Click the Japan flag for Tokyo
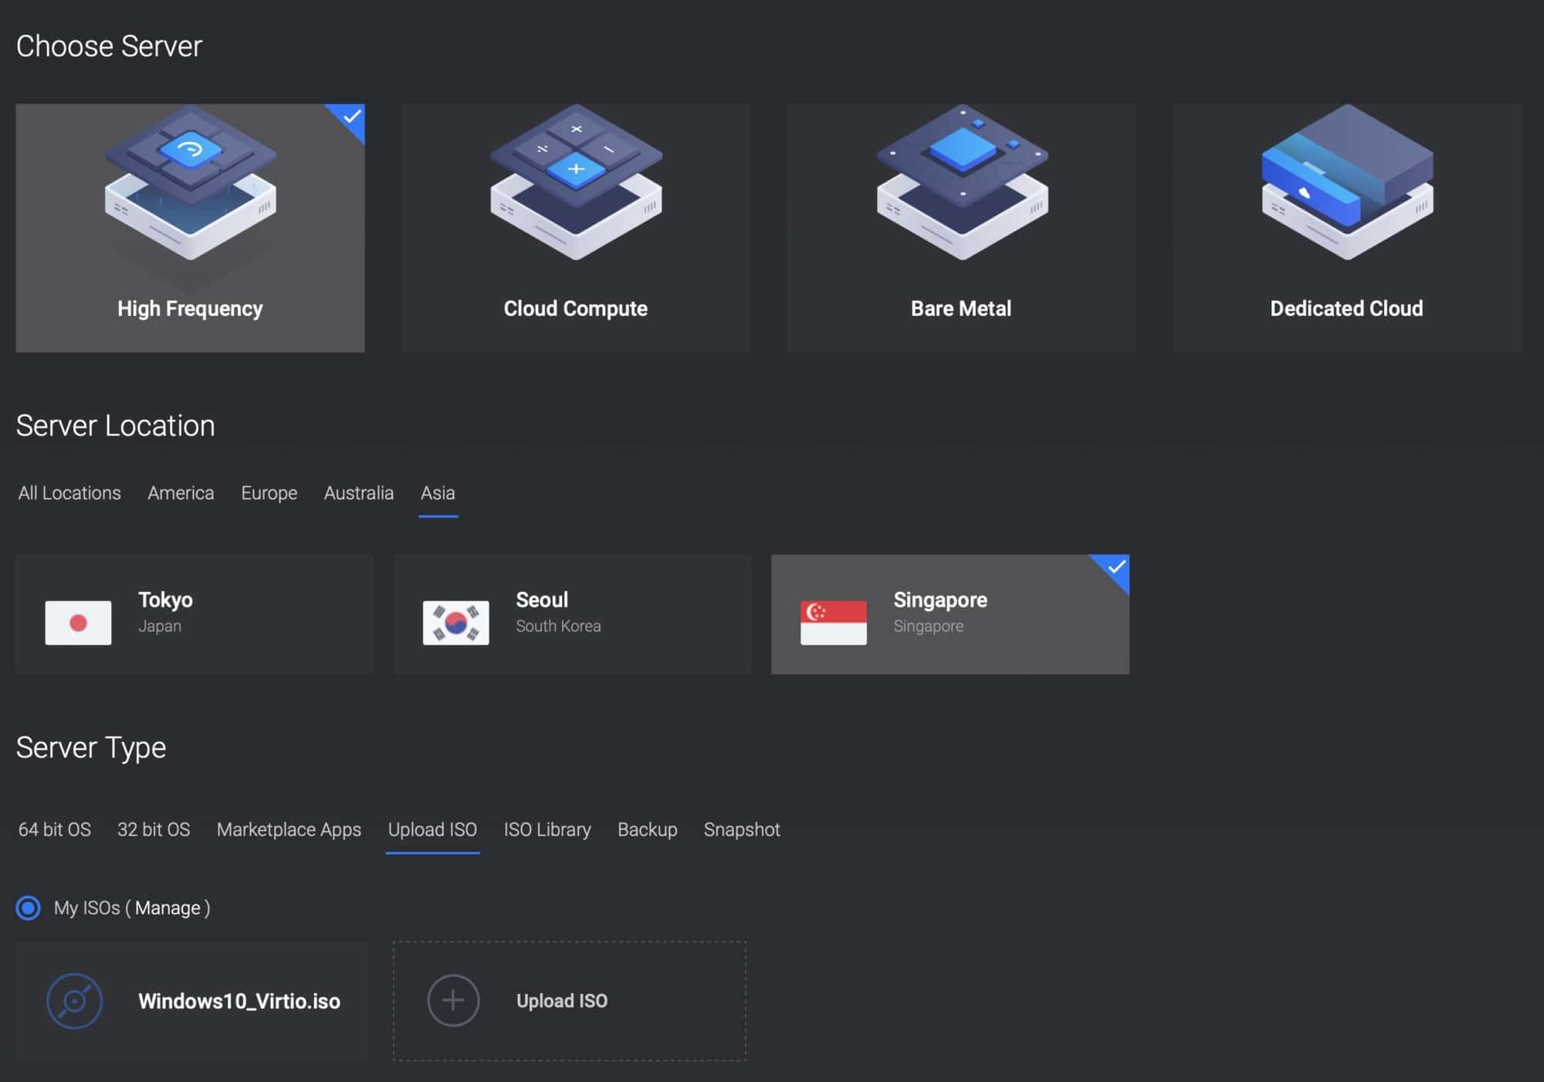 tap(78, 623)
